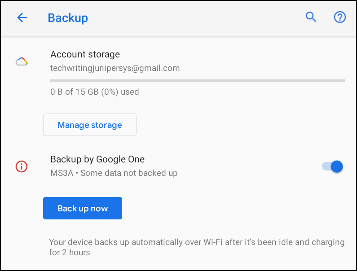Select the Account storage heading

[85, 54]
